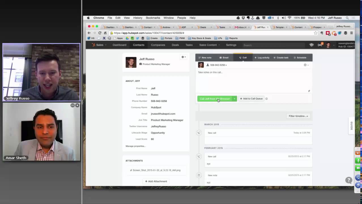Open Deals in the HubSpot nav
The width and height of the screenshot is (362, 204).
175,45
